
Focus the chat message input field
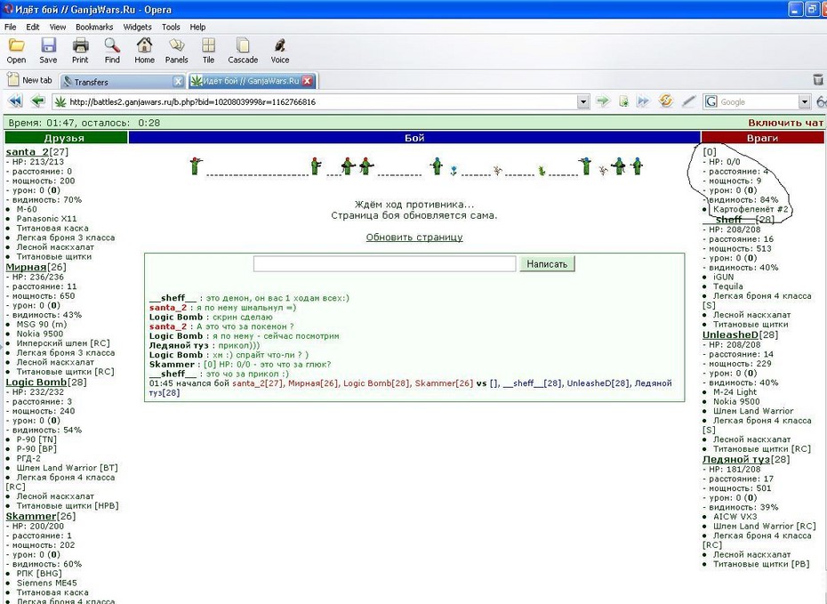[384, 264]
